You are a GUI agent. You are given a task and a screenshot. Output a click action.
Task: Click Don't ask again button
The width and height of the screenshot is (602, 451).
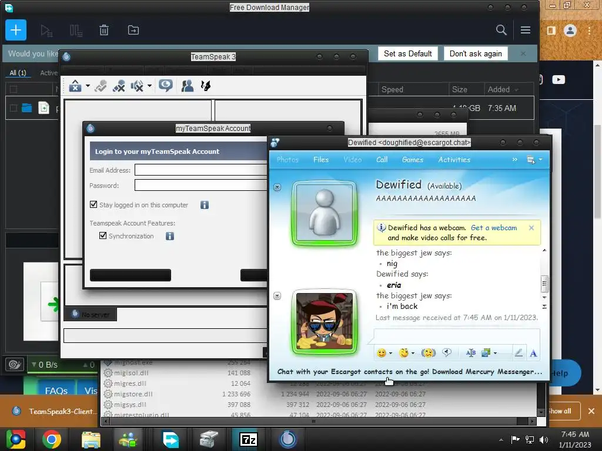click(476, 53)
